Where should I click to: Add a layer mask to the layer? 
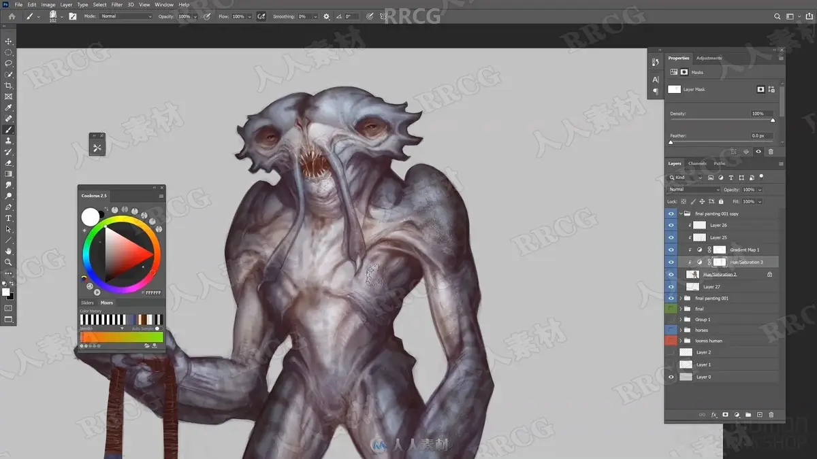point(725,414)
